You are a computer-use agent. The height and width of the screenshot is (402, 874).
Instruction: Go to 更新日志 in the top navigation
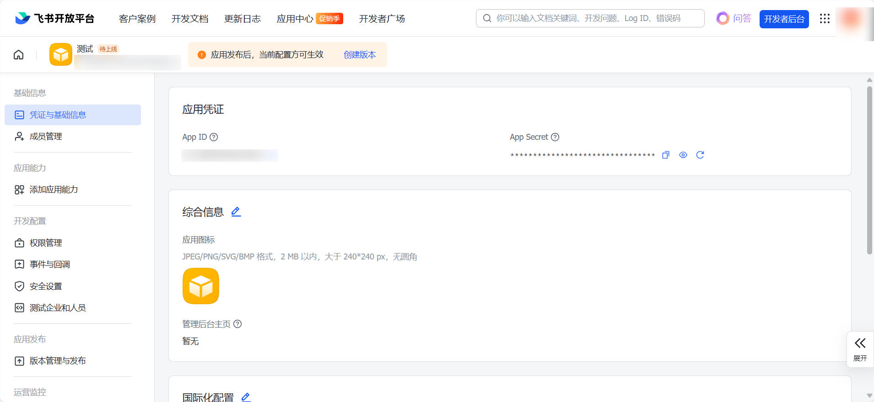coord(243,19)
